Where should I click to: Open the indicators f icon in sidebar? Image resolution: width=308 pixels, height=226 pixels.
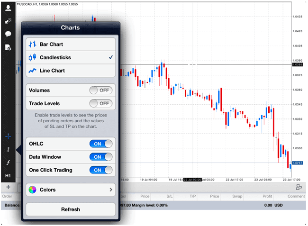pyautogui.click(x=8, y=163)
